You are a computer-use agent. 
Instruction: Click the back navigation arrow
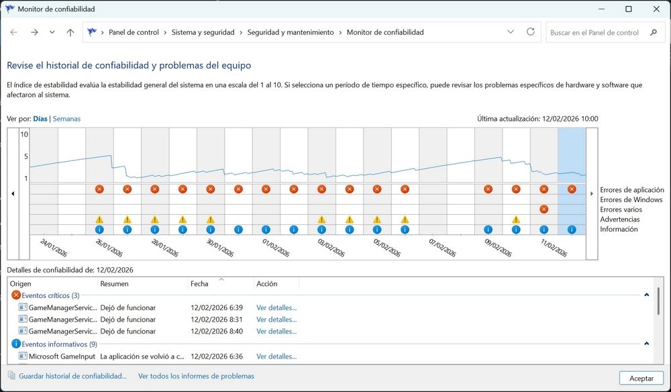pyautogui.click(x=13, y=32)
